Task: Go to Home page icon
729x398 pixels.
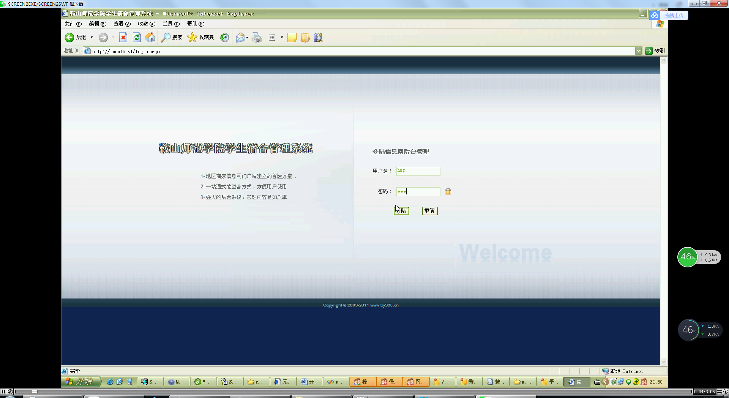Action: point(150,37)
